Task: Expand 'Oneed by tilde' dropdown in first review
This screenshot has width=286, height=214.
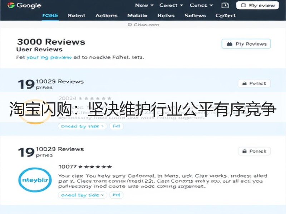Action: pos(82,126)
